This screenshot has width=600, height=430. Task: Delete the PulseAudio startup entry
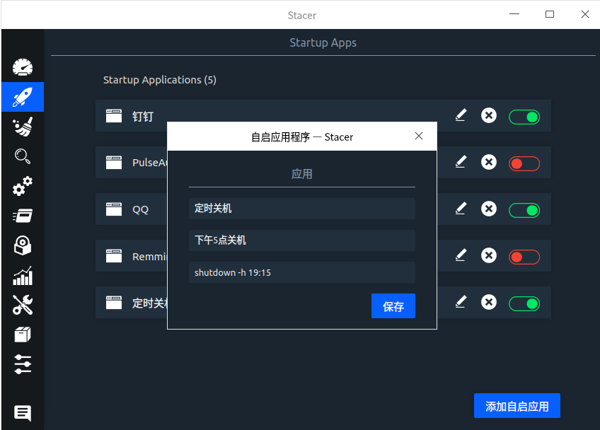click(489, 162)
